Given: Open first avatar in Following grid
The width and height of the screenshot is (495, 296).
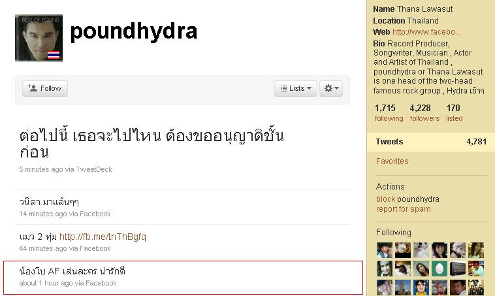Looking at the screenshot, I should [x=384, y=250].
